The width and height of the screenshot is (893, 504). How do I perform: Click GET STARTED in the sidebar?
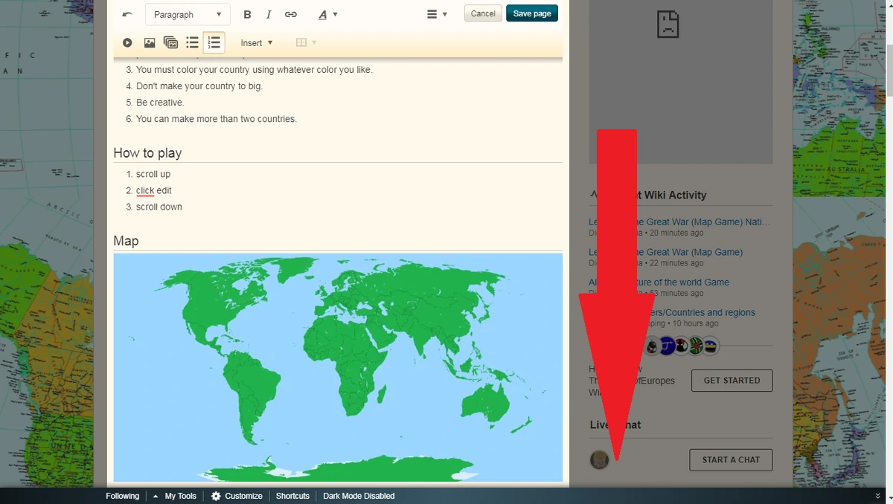732,380
